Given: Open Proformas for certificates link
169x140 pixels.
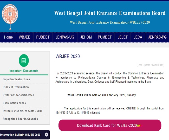Looking at the screenshot, I should coord(18,95).
